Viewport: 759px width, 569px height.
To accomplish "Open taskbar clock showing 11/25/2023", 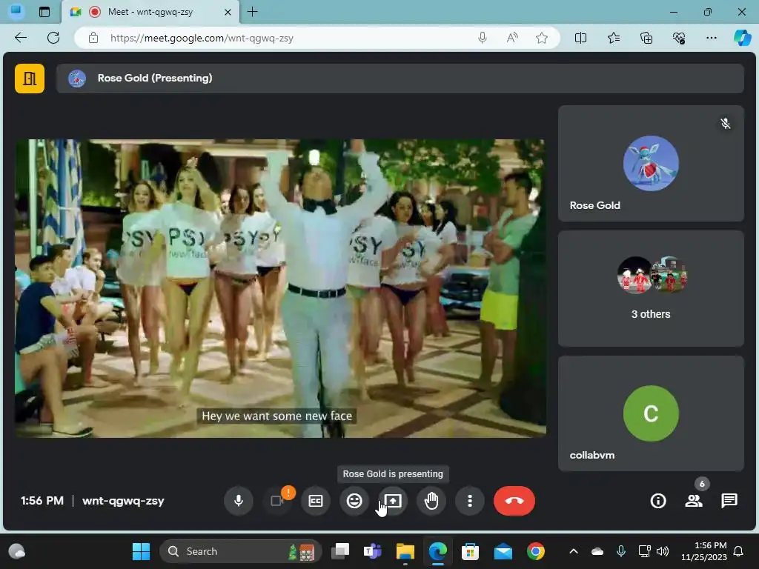I will 704,551.
